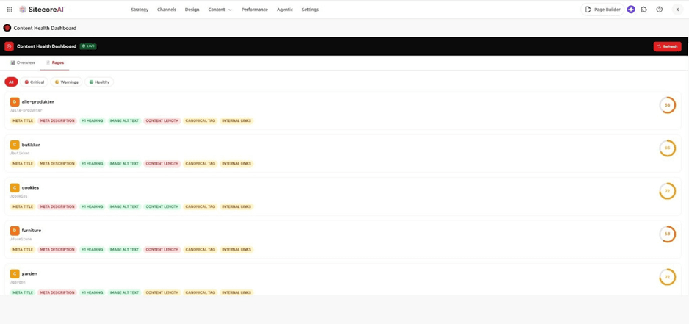The width and height of the screenshot is (689, 324).
Task: Click Content Health Dashboard breadcrumb title
Action: pos(45,28)
